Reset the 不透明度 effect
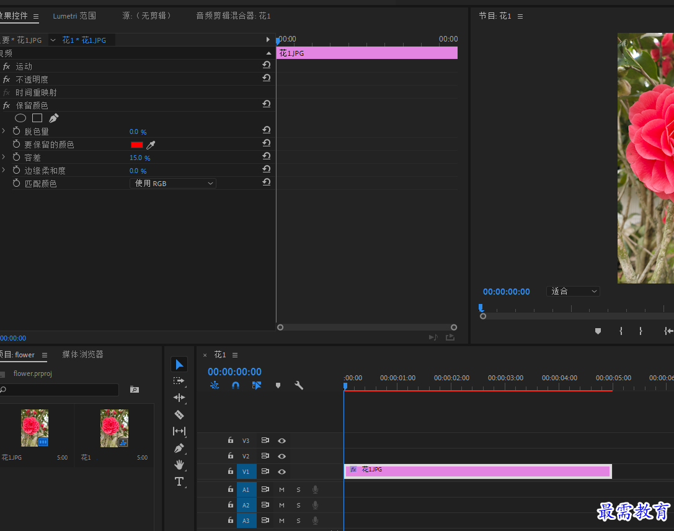The width and height of the screenshot is (674, 531). (x=267, y=78)
